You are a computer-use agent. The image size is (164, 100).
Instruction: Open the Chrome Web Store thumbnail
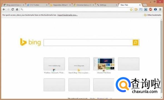pyautogui.click(x=104, y=64)
